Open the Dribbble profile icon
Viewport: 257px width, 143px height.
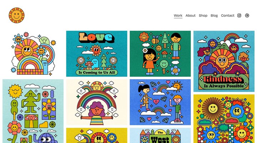(247, 15)
